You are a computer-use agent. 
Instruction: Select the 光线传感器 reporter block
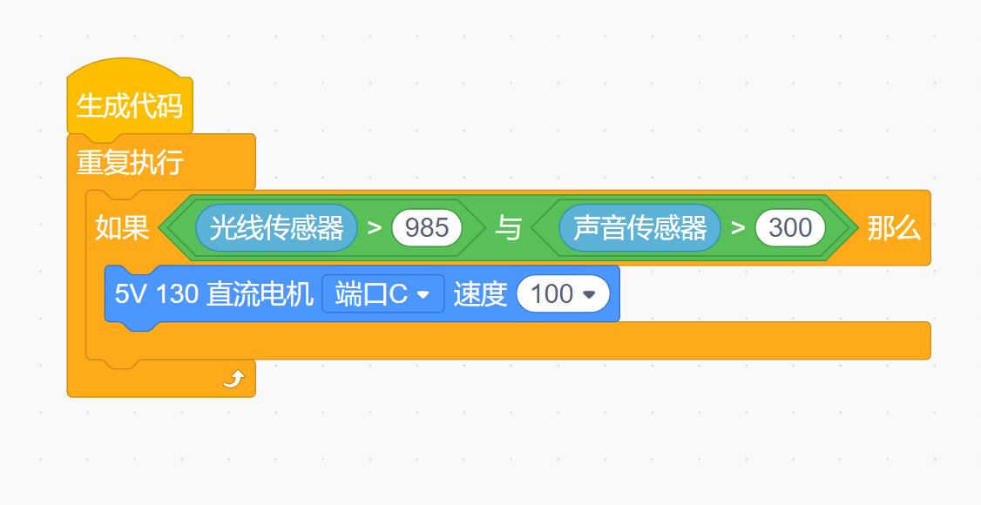[276, 227]
